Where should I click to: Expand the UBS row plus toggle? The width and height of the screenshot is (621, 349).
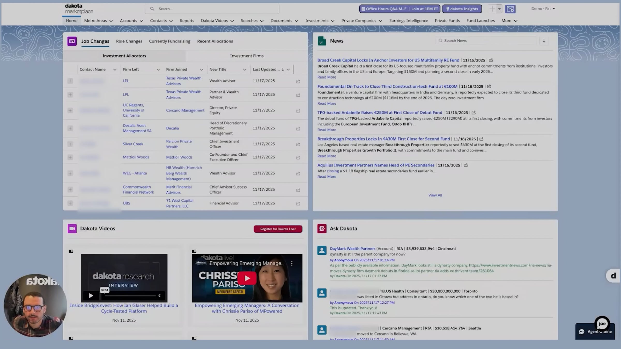point(70,203)
